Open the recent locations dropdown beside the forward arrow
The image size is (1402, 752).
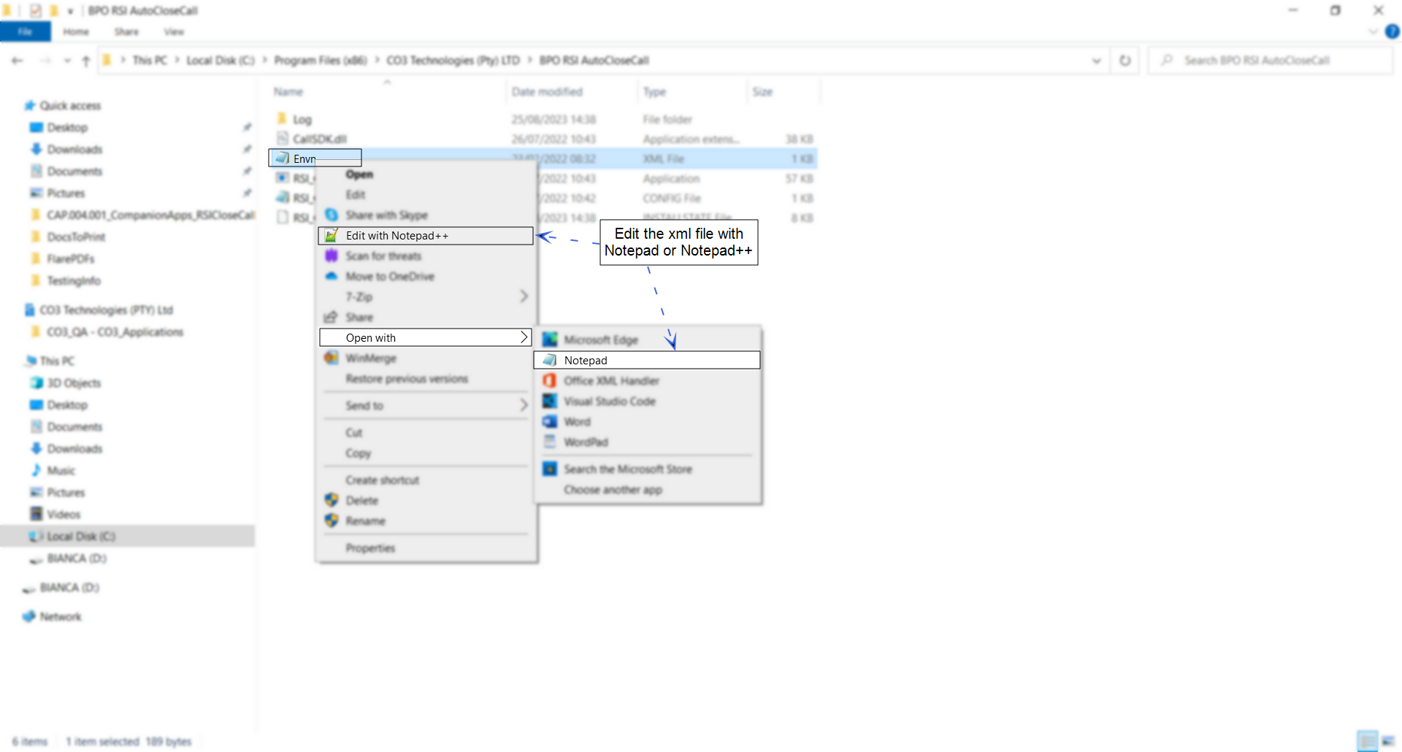[67, 61]
